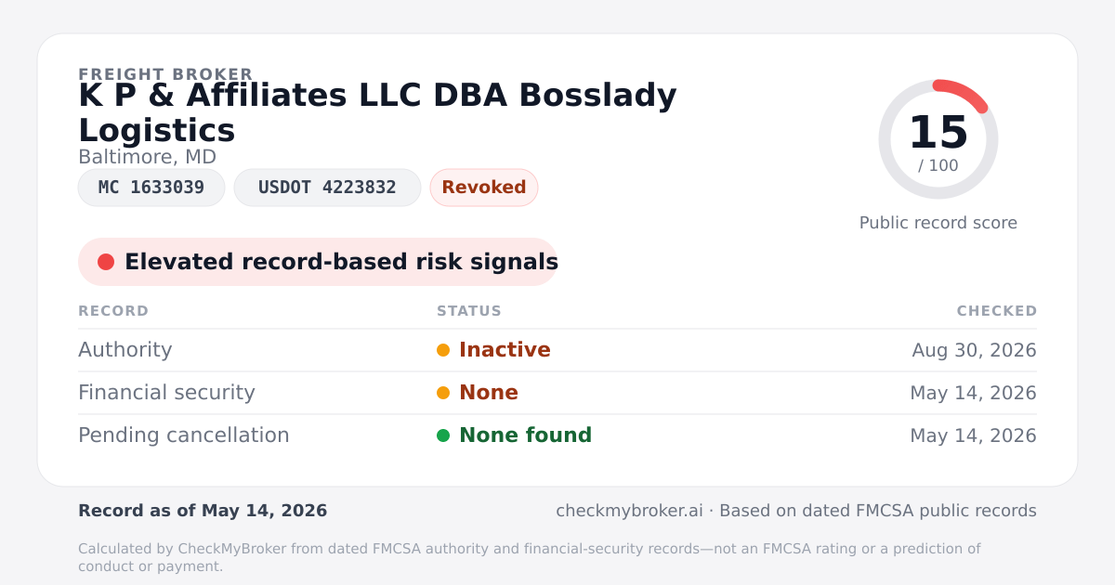Click the CHECKED column header
The image size is (1115, 585).
tap(997, 311)
